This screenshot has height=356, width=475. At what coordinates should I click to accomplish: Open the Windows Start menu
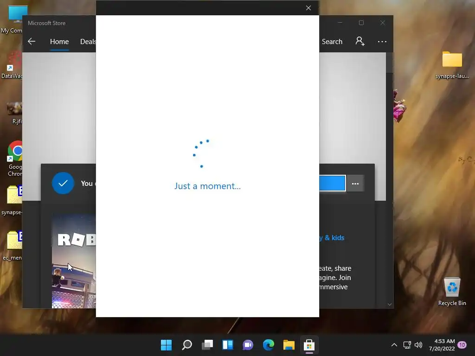click(166, 345)
